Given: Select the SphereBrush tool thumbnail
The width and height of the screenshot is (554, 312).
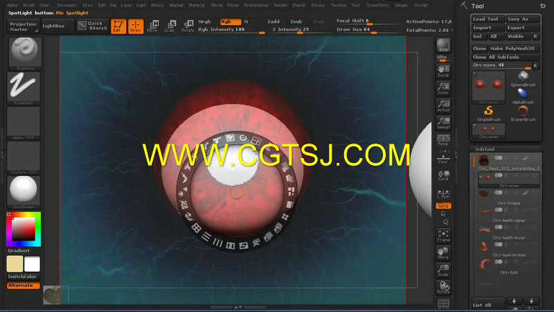Looking at the screenshot, I should click(x=523, y=79).
